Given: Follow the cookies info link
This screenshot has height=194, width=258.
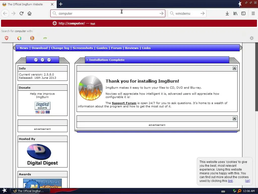Looking at the screenshot, I should (230, 181).
